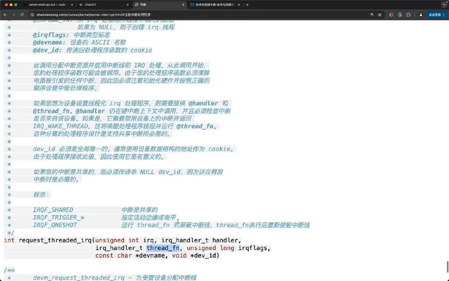
Task: Click the IRQF_TRIGGER_* flag text
Action: [59, 218]
